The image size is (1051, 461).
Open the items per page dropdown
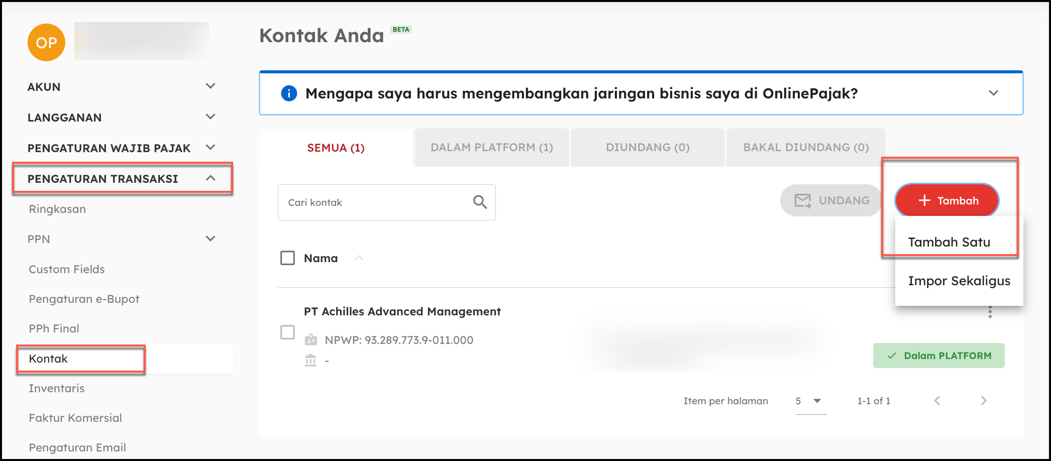point(810,401)
